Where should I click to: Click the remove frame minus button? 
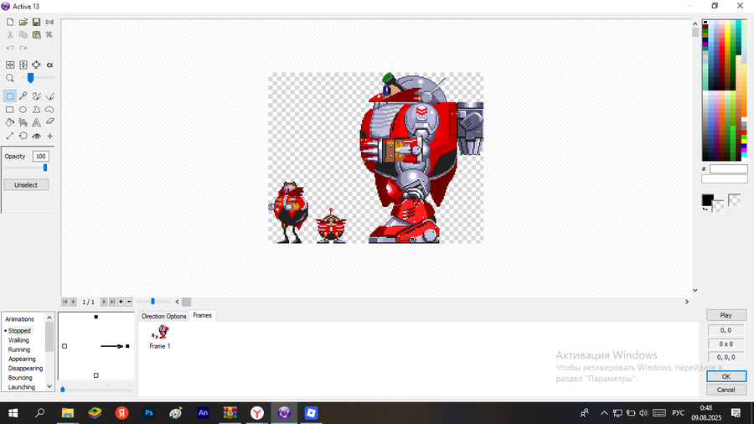129,302
